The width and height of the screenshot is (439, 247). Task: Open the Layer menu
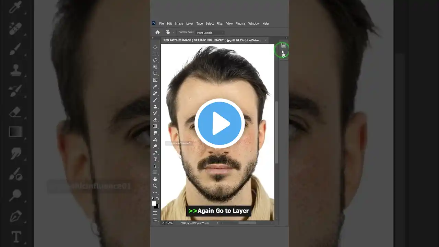click(190, 24)
